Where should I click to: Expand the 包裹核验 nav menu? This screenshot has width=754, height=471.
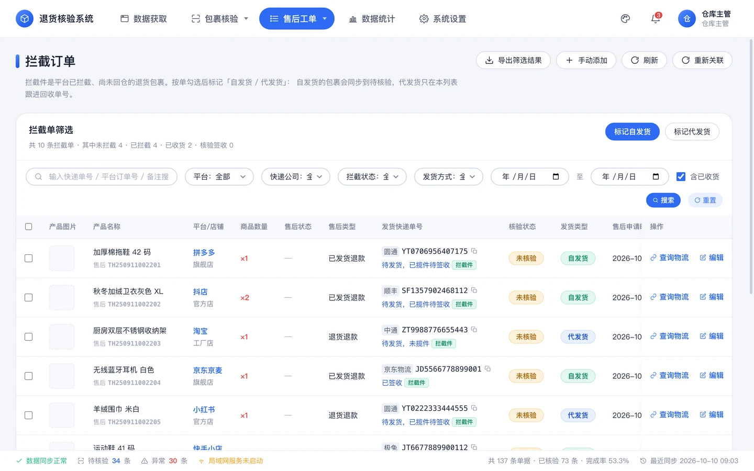click(x=220, y=19)
